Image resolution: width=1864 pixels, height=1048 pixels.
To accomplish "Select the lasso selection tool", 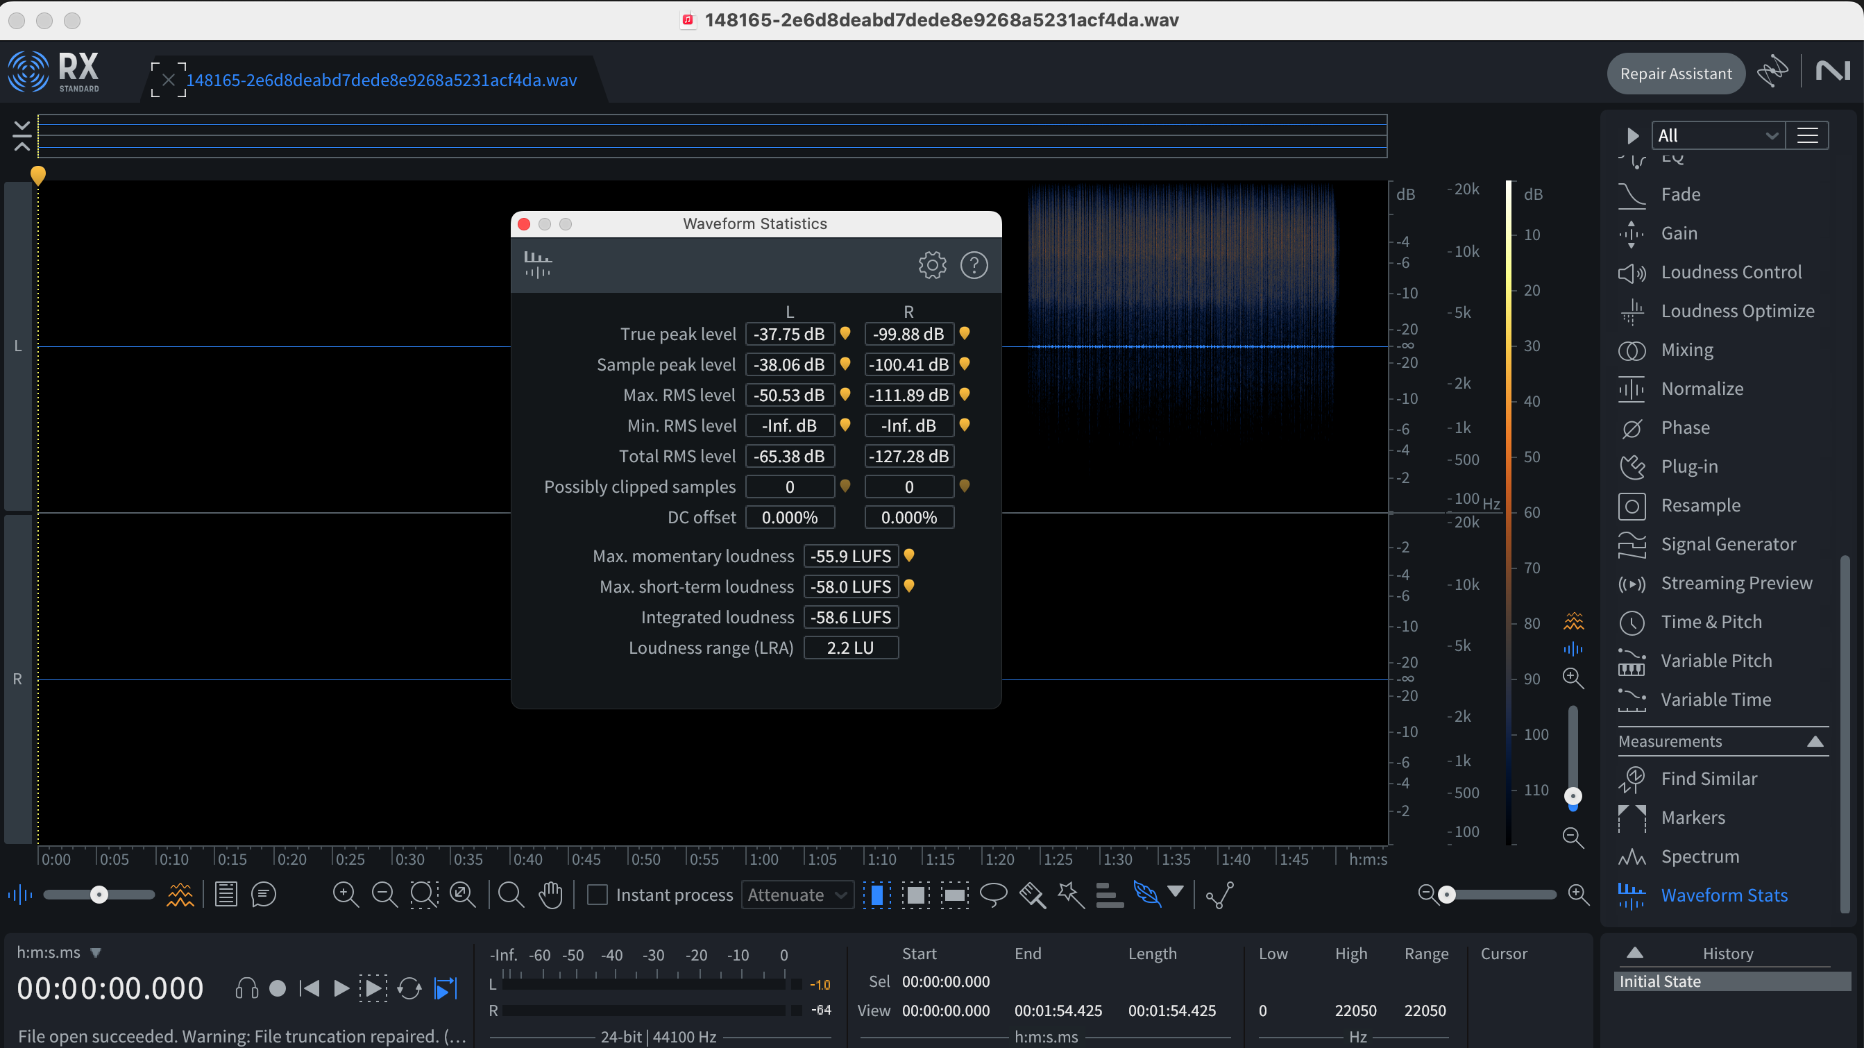I will click(994, 895).
